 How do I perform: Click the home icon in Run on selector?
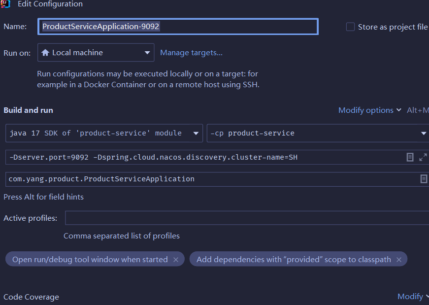45,53
